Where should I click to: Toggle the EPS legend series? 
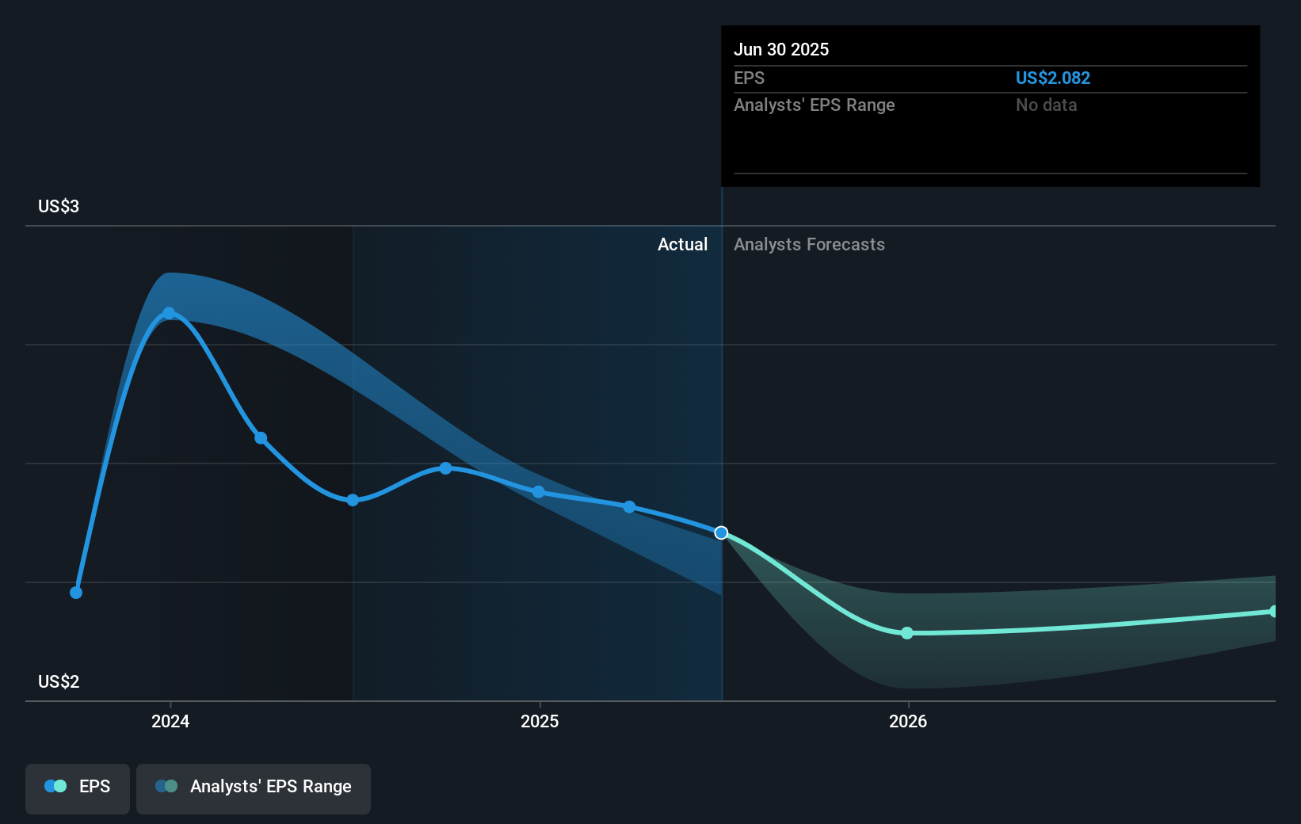pyautogui.click(x=78, y=788)
